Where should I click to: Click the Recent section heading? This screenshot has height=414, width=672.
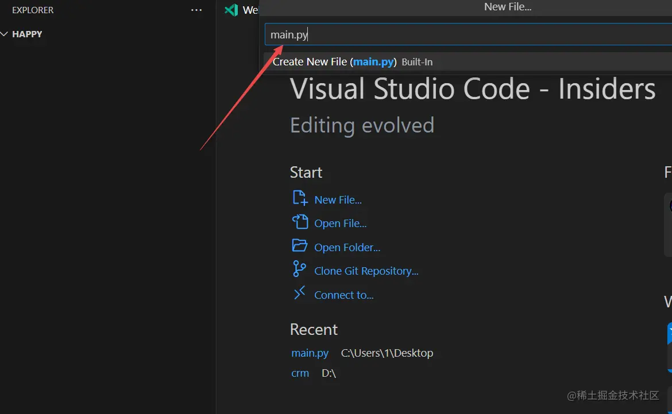click(314, 329)
